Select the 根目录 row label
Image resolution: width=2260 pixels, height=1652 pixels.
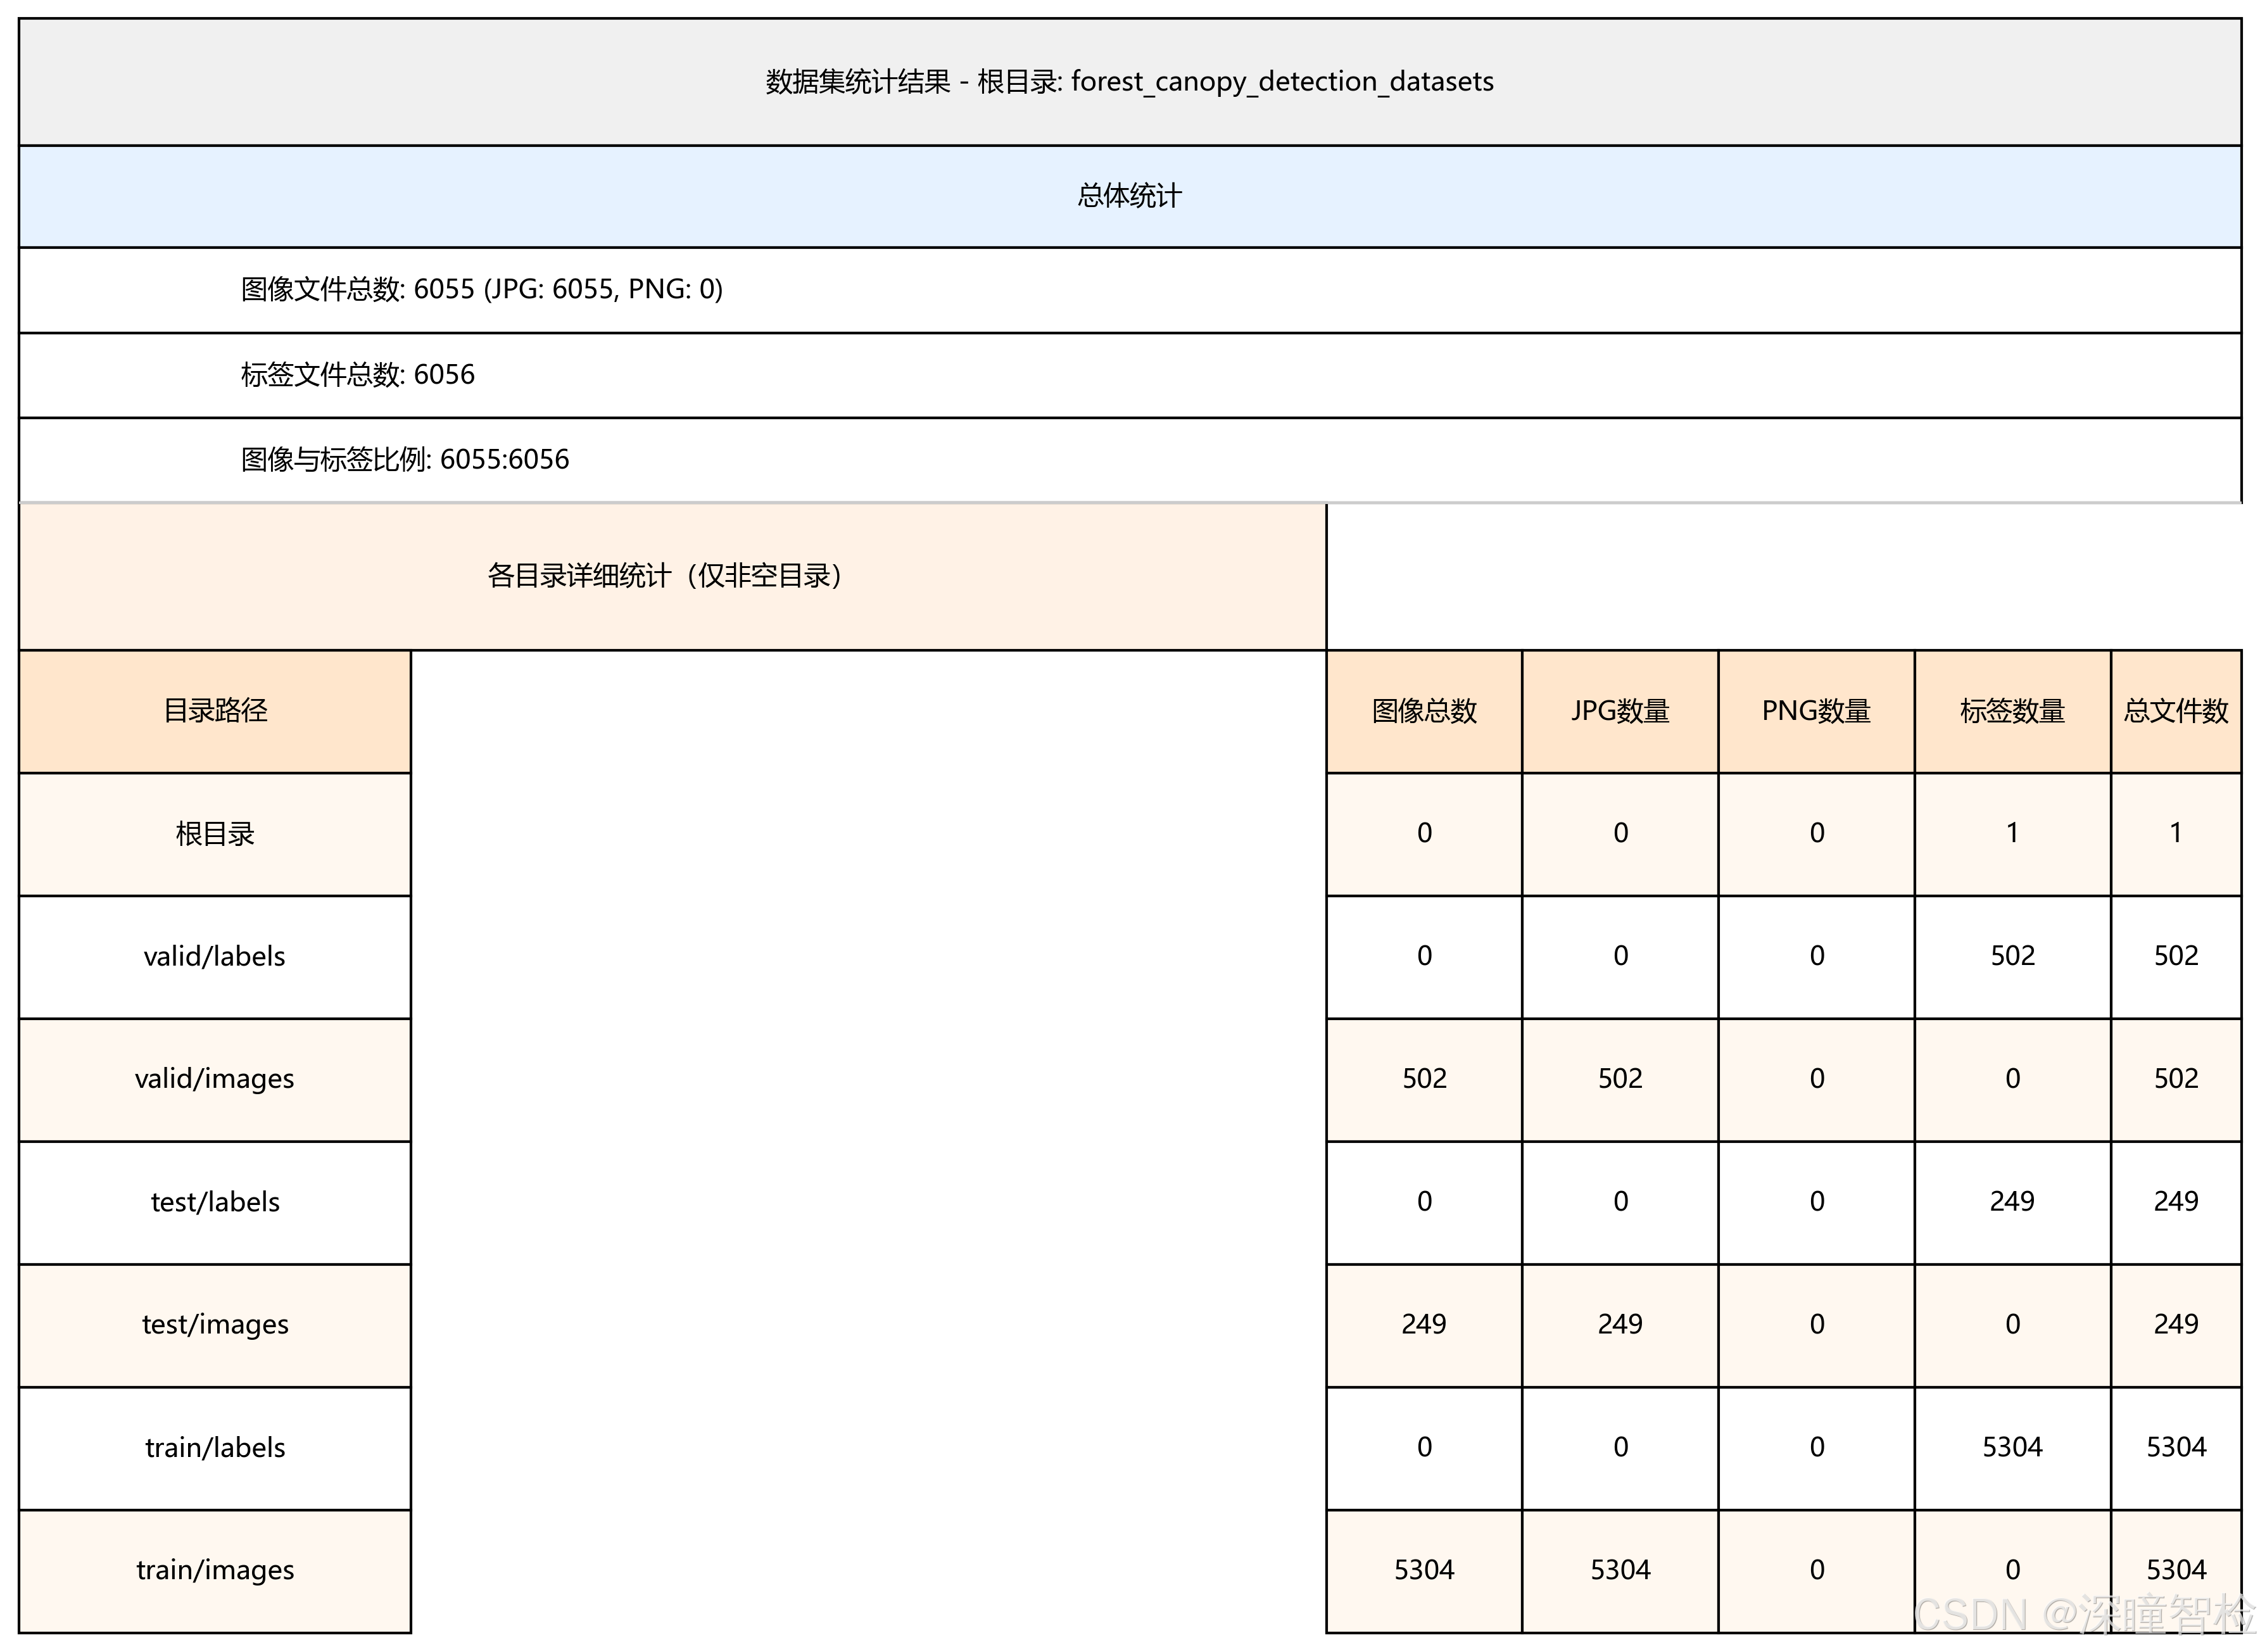tap(215, 834)
